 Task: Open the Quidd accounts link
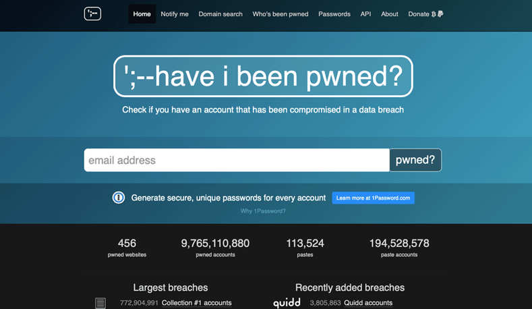coord(368,302)
